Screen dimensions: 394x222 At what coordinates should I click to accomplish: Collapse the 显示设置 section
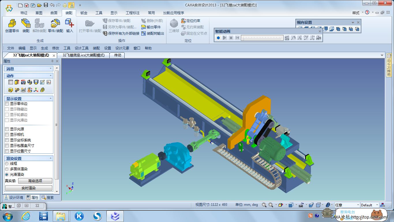click(x=51, y=99)
